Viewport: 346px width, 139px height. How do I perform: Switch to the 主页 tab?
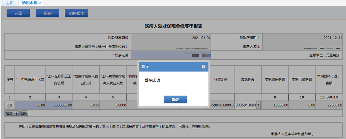coord(10,3)
